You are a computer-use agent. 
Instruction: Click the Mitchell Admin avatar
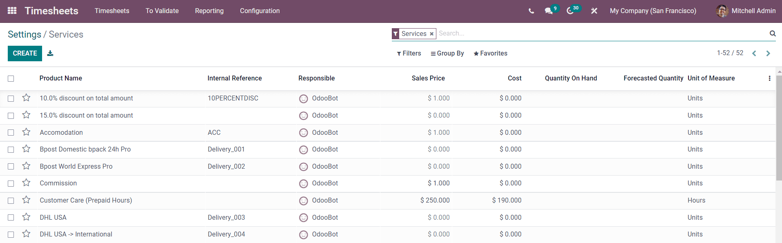point(722,11)
